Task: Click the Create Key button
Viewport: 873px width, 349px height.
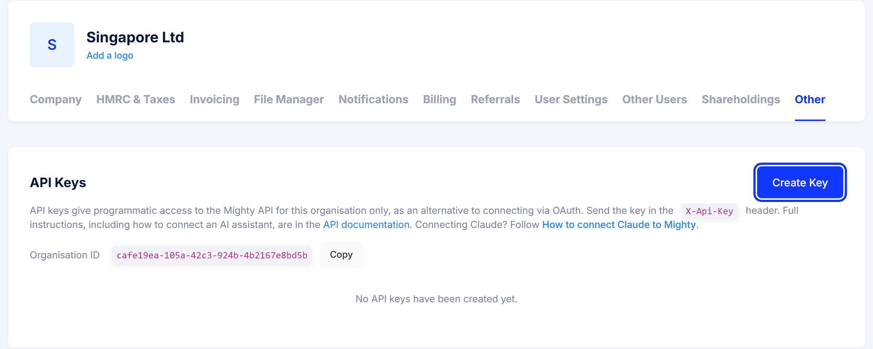Action: click(800, 182)
